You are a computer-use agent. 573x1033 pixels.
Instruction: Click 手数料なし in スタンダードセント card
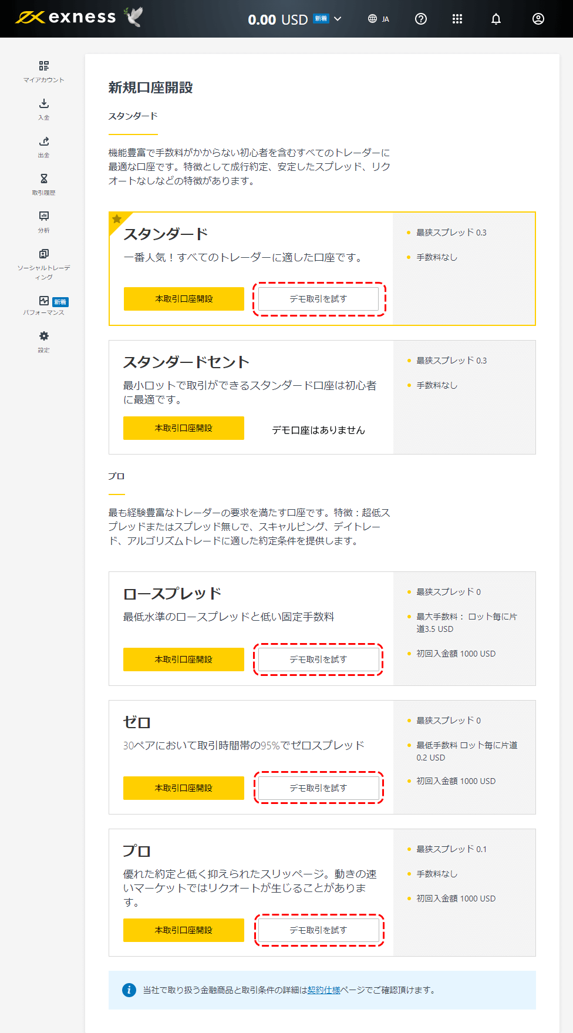437,385
